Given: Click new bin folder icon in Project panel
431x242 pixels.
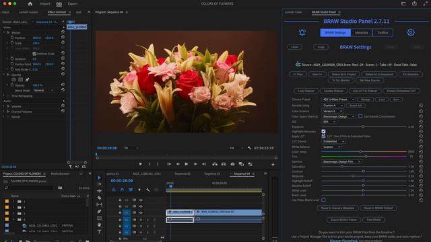Looking at the screenshot, I should [x=60, y=188].
